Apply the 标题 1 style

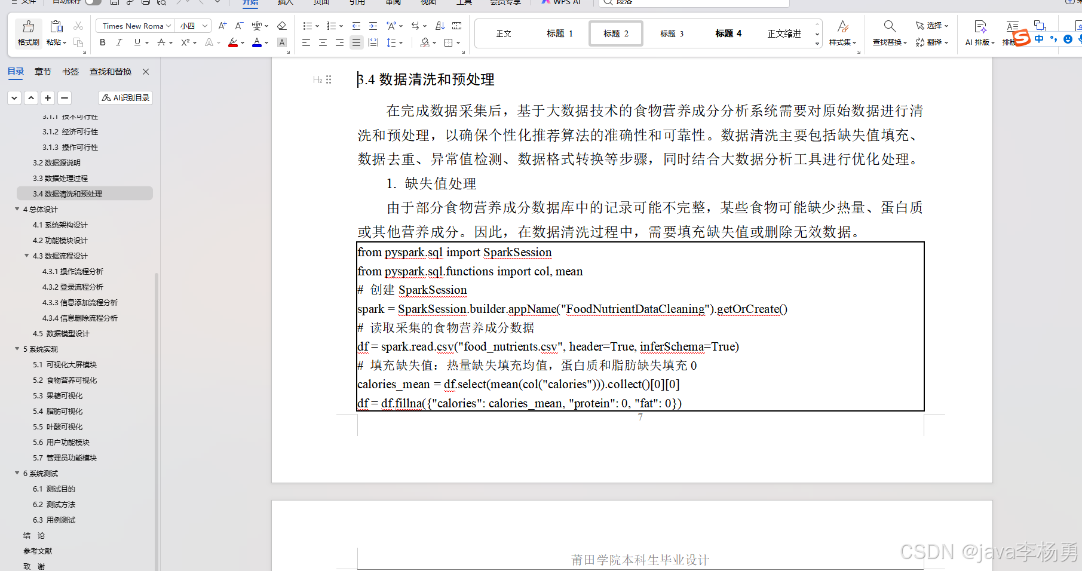(x=560, y=33)
